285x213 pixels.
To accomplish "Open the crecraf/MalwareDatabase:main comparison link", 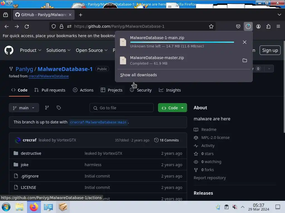I will click(98, 122).
